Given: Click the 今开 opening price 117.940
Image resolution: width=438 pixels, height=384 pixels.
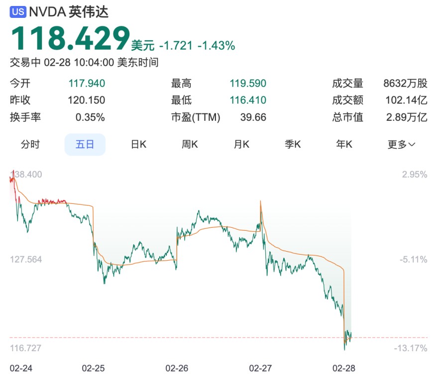Looking at the screenshot, I should coord(87,84).
